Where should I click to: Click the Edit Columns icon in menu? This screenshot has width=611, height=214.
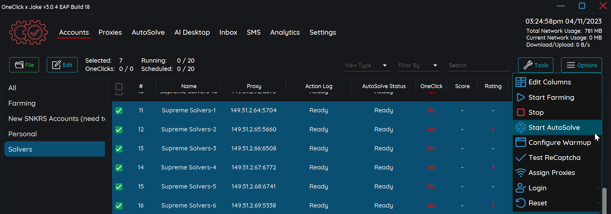tap(521, 82)
